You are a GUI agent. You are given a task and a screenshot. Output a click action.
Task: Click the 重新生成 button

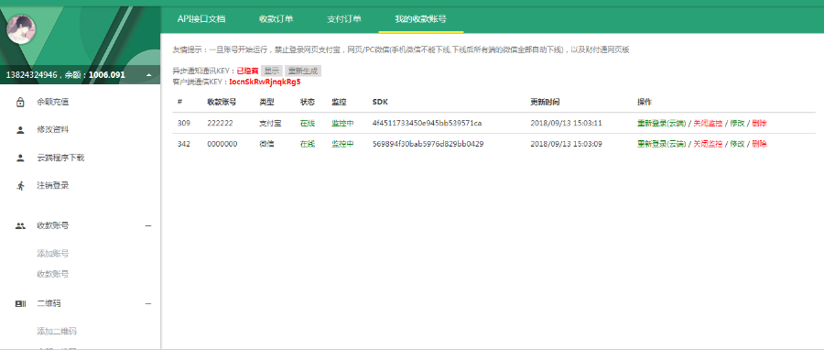click(303, 71)
